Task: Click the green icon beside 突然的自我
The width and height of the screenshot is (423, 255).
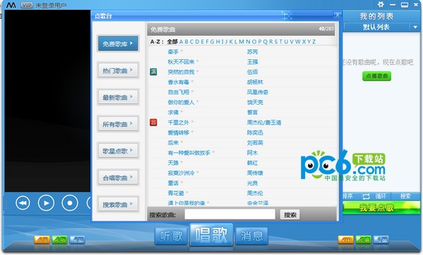Action: click(153, 72)
